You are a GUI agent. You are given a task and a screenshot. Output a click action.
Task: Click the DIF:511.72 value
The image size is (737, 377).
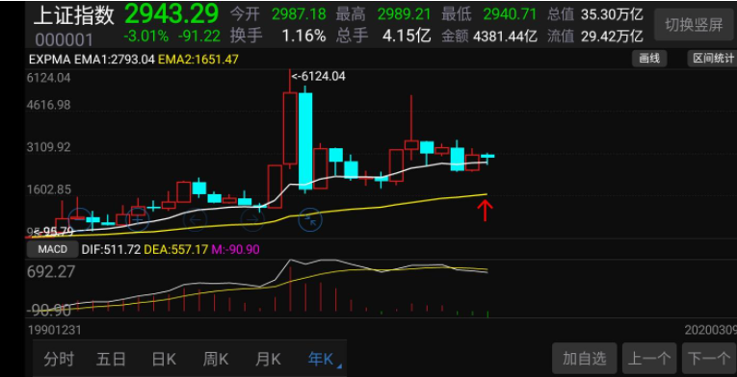111,250
